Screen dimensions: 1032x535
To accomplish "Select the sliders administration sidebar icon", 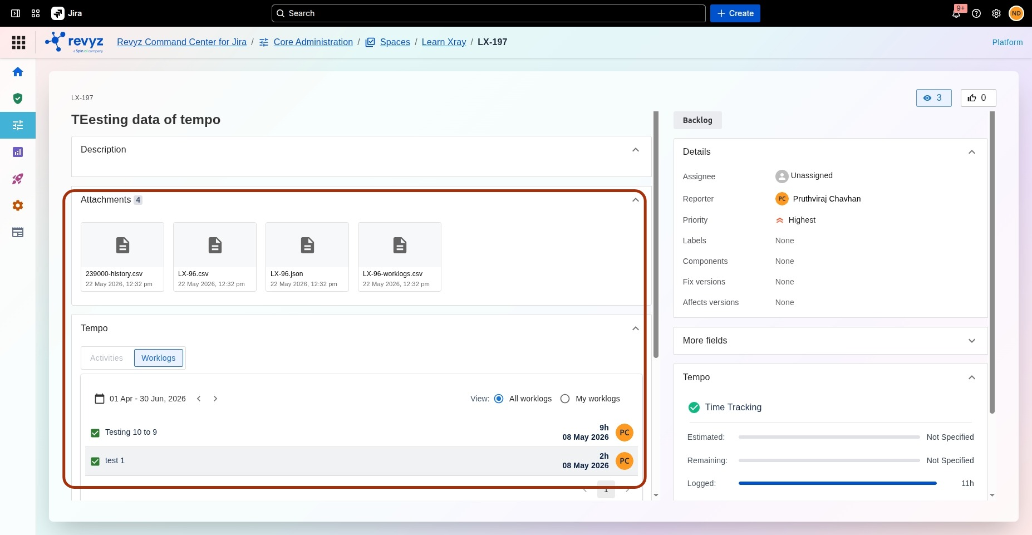I will point(18,125).
